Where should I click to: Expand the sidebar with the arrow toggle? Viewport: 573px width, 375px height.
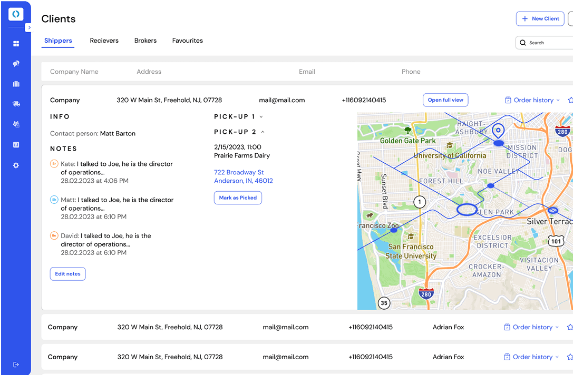29,27
